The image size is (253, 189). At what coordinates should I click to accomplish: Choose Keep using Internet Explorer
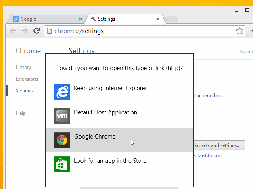119,92
